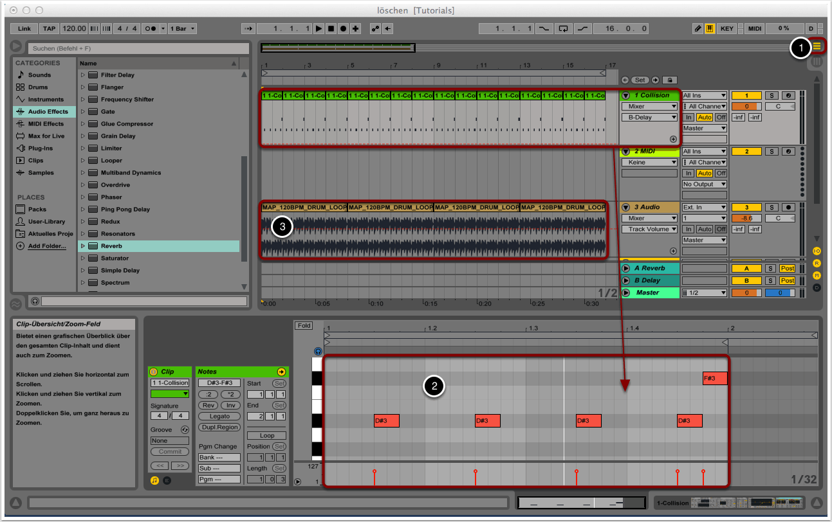
Task: Arm the 3 Audio track for recording
Action: tap(788, 208)
